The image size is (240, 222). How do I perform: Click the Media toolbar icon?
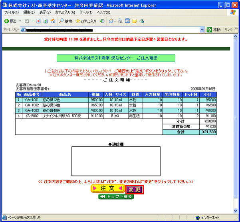[102, 21]
